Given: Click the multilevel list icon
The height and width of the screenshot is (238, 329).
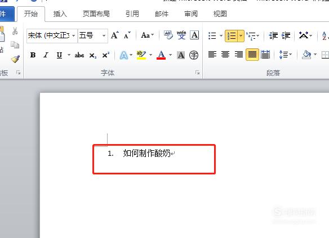Looking at the screenshot, I should pos(251,36).
